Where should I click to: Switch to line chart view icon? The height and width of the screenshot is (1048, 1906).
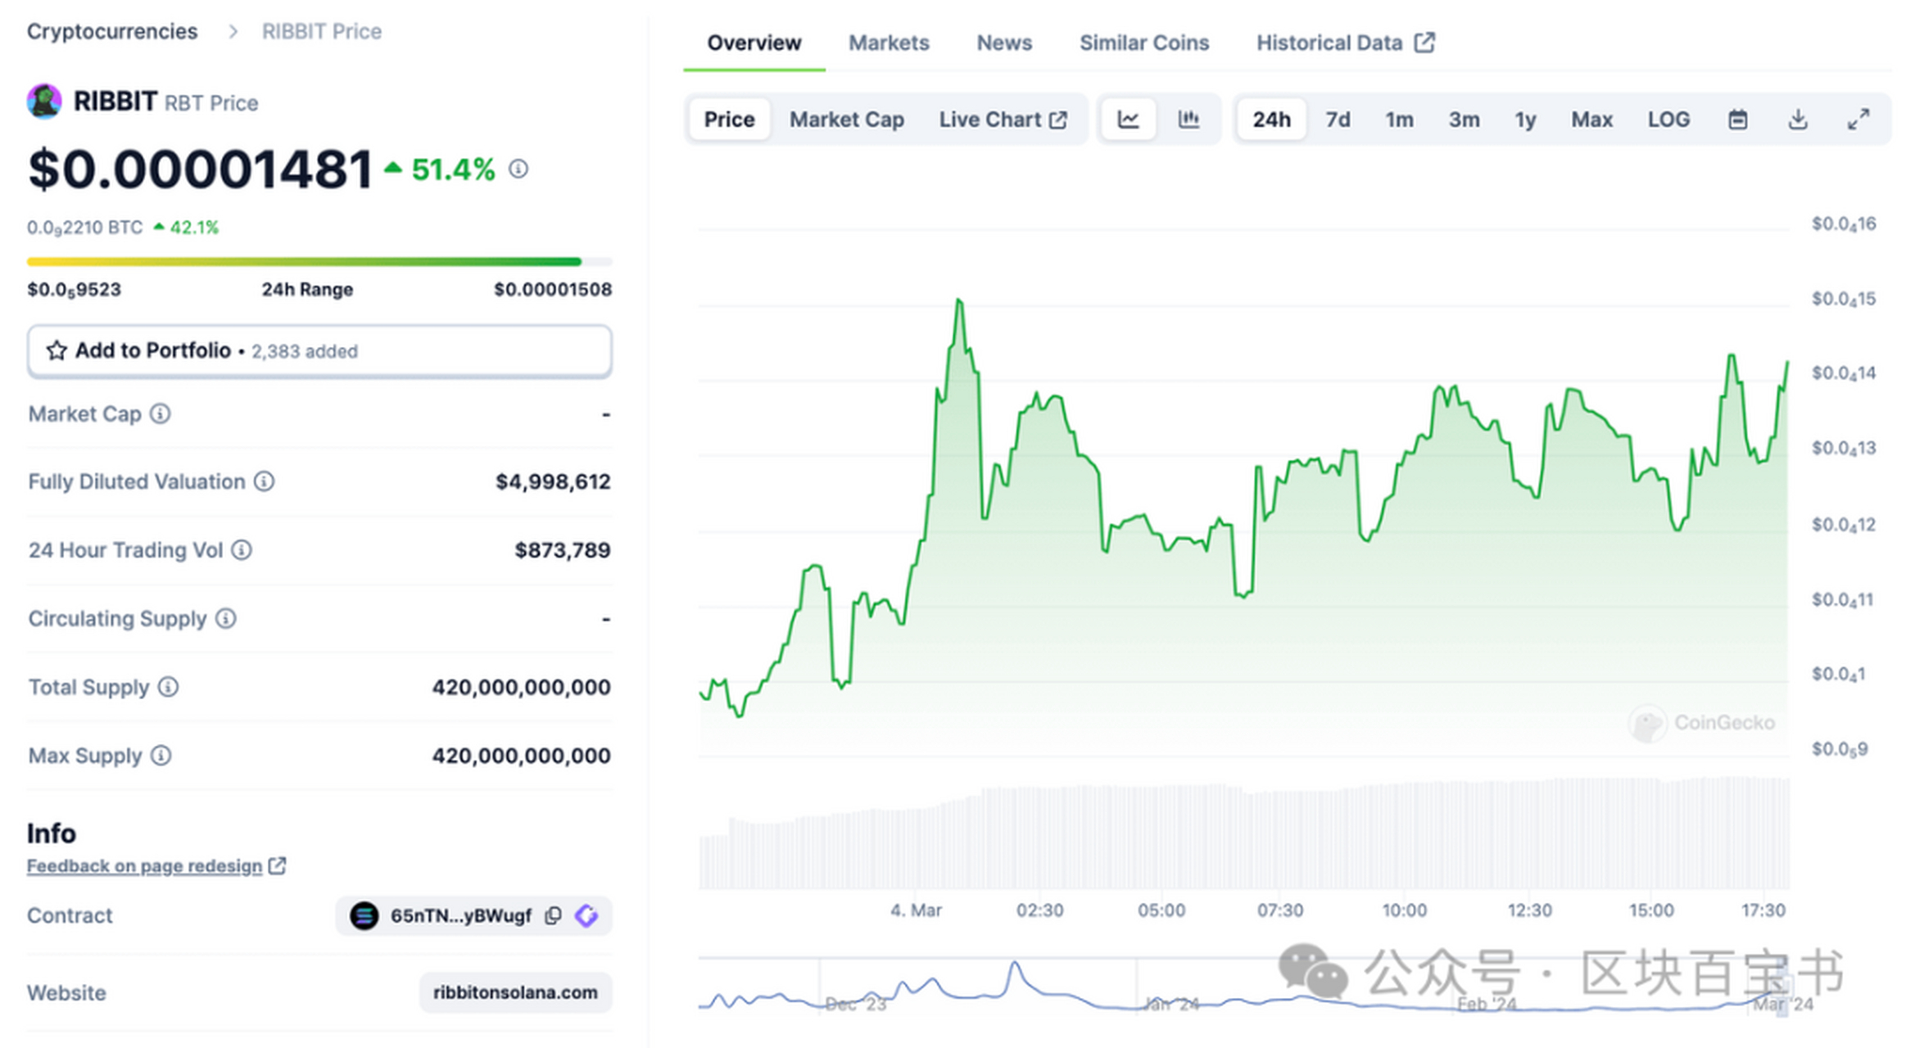coord(1128,120)
